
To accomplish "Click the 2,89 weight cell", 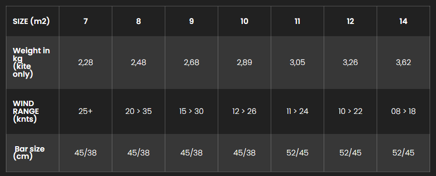I will pyautogui.click(x=244, y=63).
